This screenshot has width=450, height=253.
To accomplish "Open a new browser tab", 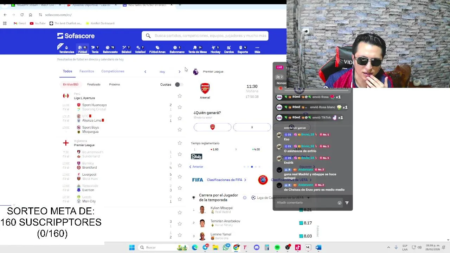I will 180,5.
